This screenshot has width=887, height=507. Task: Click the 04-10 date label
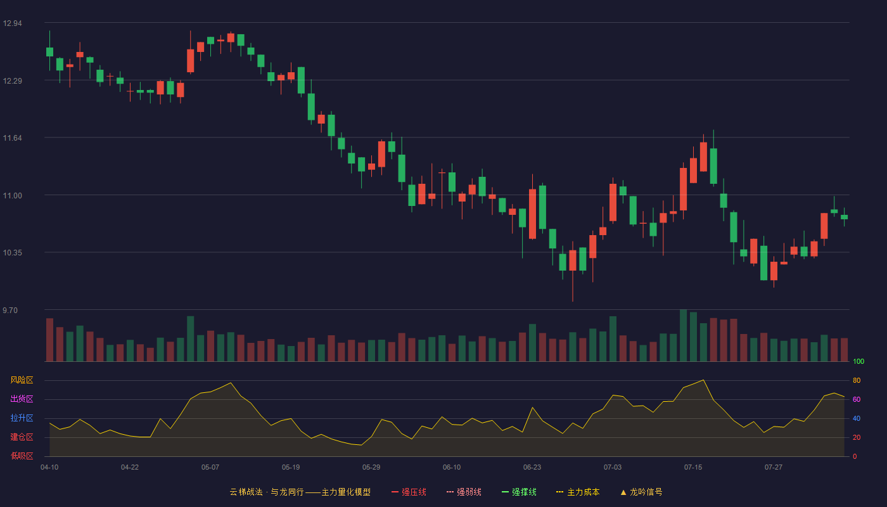click(x=49, y=467)
